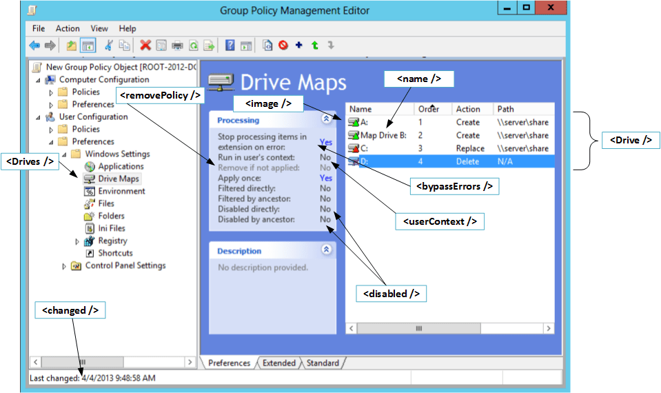Toggle the Show/Hide Console Tree icon
The image size is (661, 393).
[88, 45]
